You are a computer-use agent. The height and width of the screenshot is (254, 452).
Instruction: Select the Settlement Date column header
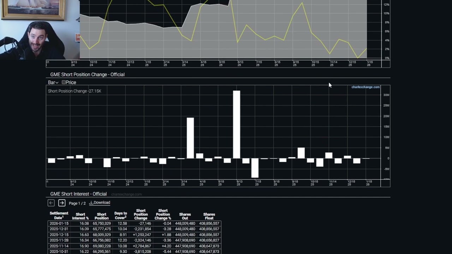[59, 216]
